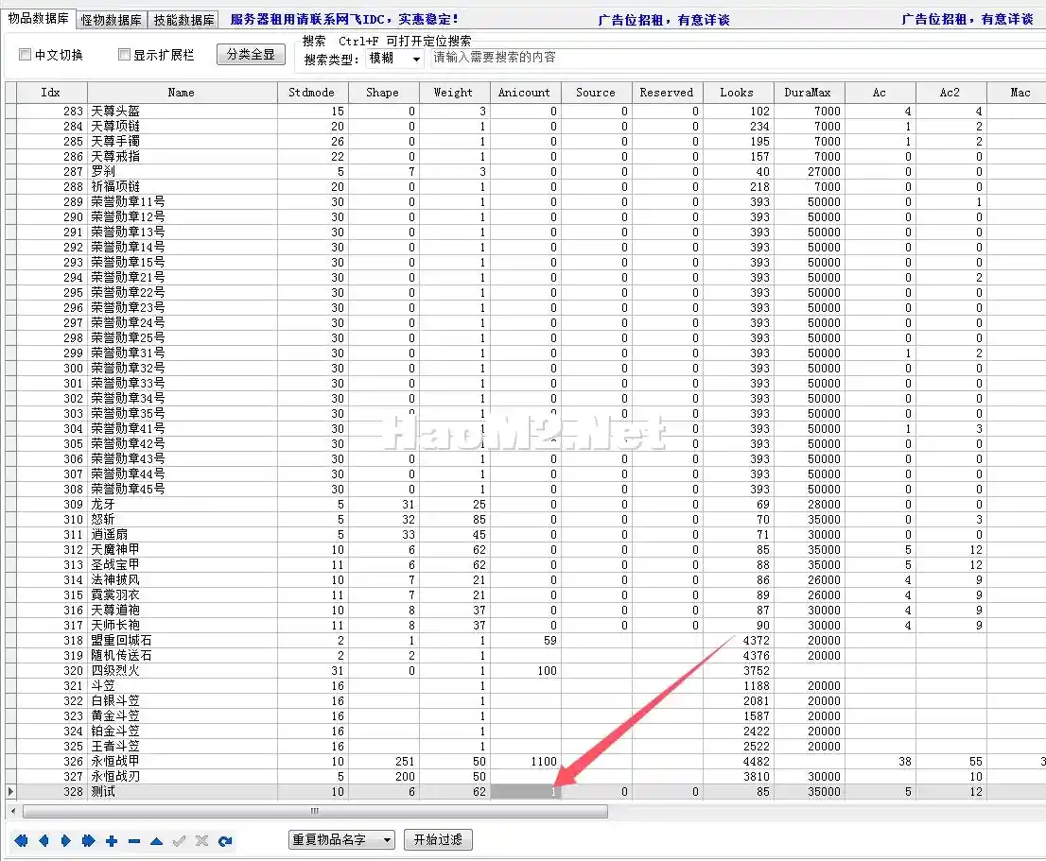Screen dimensions: 1046x861
Task: Insert a new record with plus icon
Action: [112, 841]
